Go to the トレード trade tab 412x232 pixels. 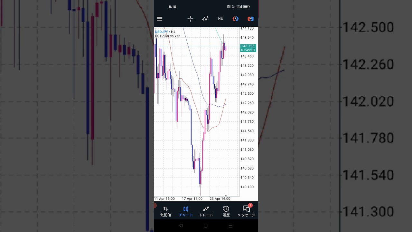pos(206,211)
